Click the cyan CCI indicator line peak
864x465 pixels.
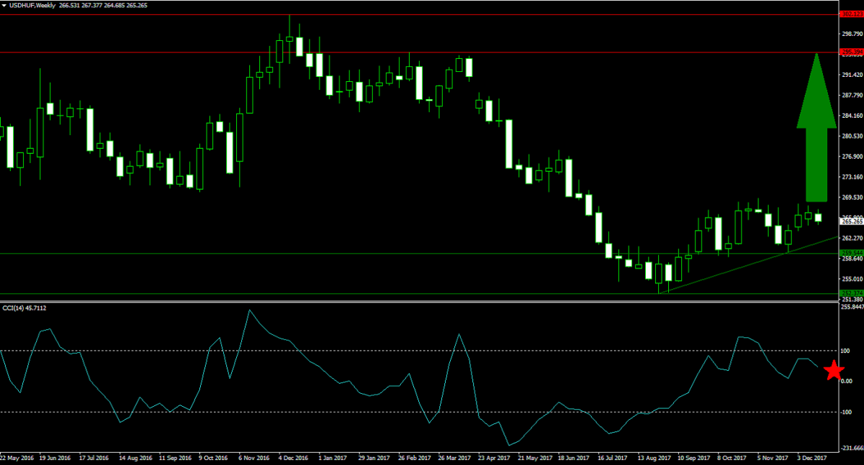coord(250,309)
